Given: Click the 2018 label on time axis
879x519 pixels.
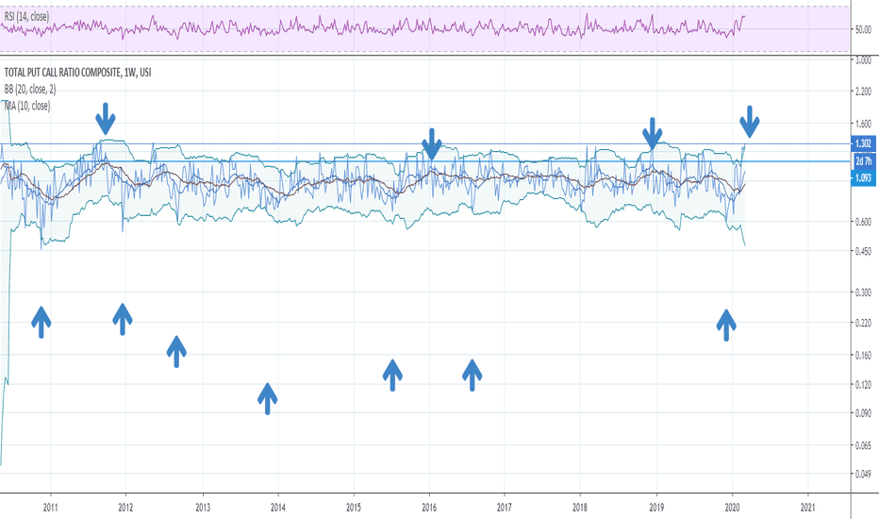Looking at the screenshot, I should [x=580, y=508].
